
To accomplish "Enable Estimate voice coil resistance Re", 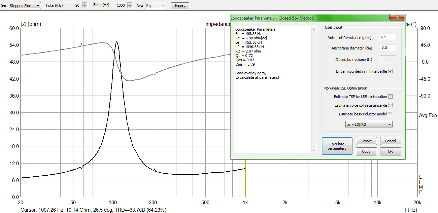I will click(x=390, y=105).
